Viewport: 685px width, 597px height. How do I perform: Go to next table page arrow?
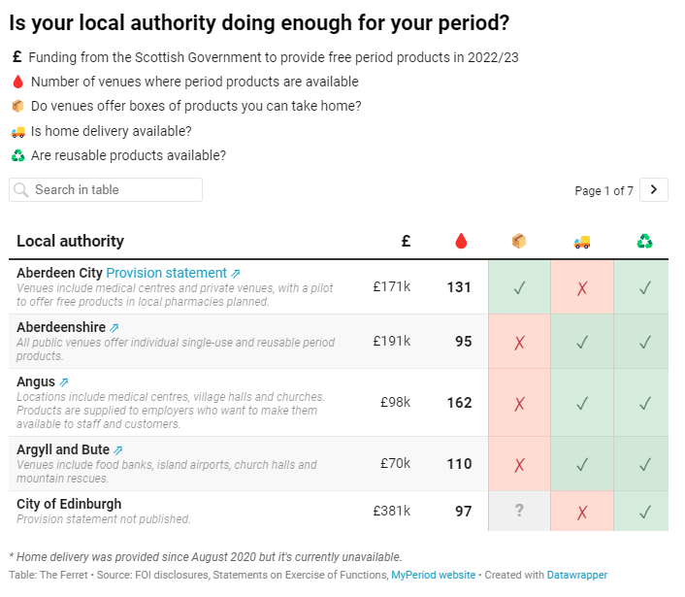coord(654,190)
